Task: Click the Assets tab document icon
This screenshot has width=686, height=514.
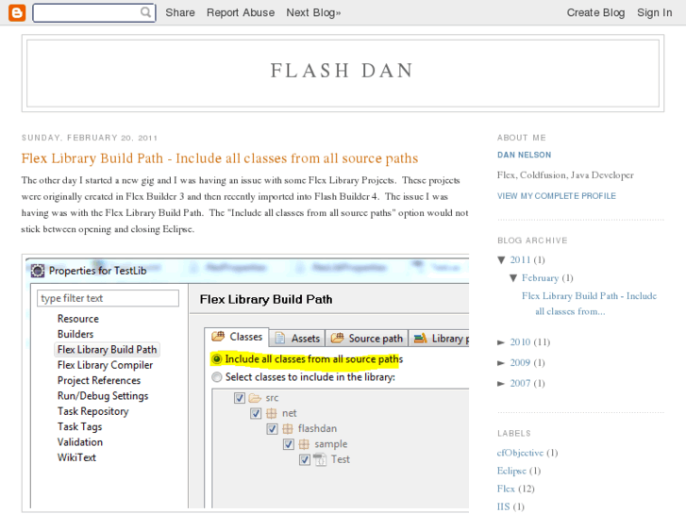Action: pyautogui.click(x=280, y=339)
